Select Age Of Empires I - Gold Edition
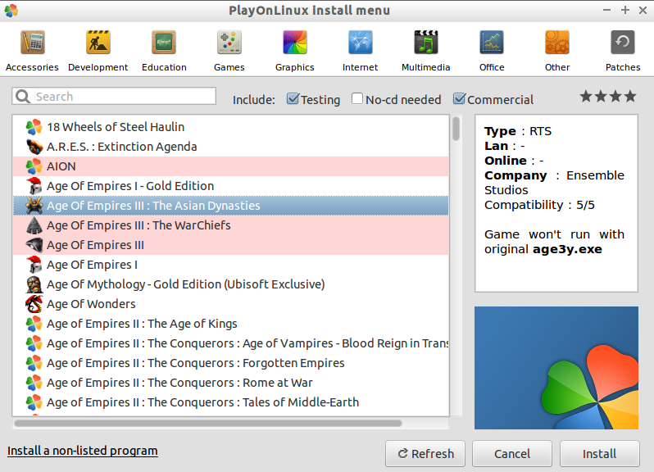The width and height of the screenshot is (654, 472). point(230,186)
